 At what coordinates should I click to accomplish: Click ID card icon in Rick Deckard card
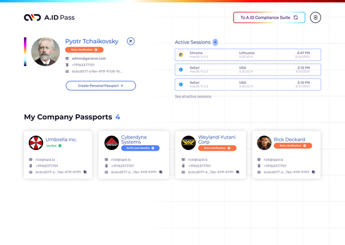point(259,172)
